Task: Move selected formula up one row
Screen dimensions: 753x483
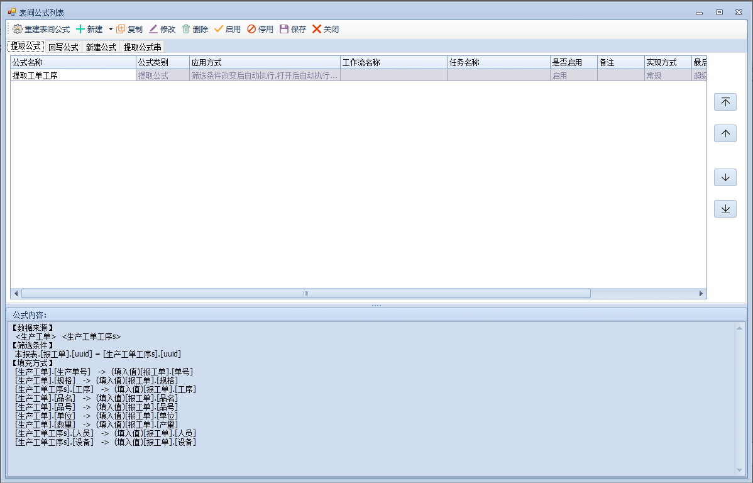Action: [x=725, y=133]
